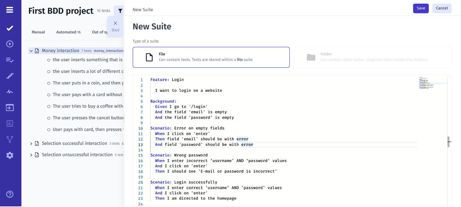This screenshot has width=461, height=207.
Task: Open project settings gear icon
Action: click(x=10, y=155)
